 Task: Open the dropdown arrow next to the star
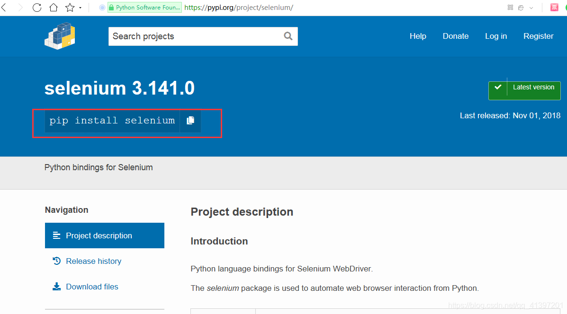click(80, 8)
